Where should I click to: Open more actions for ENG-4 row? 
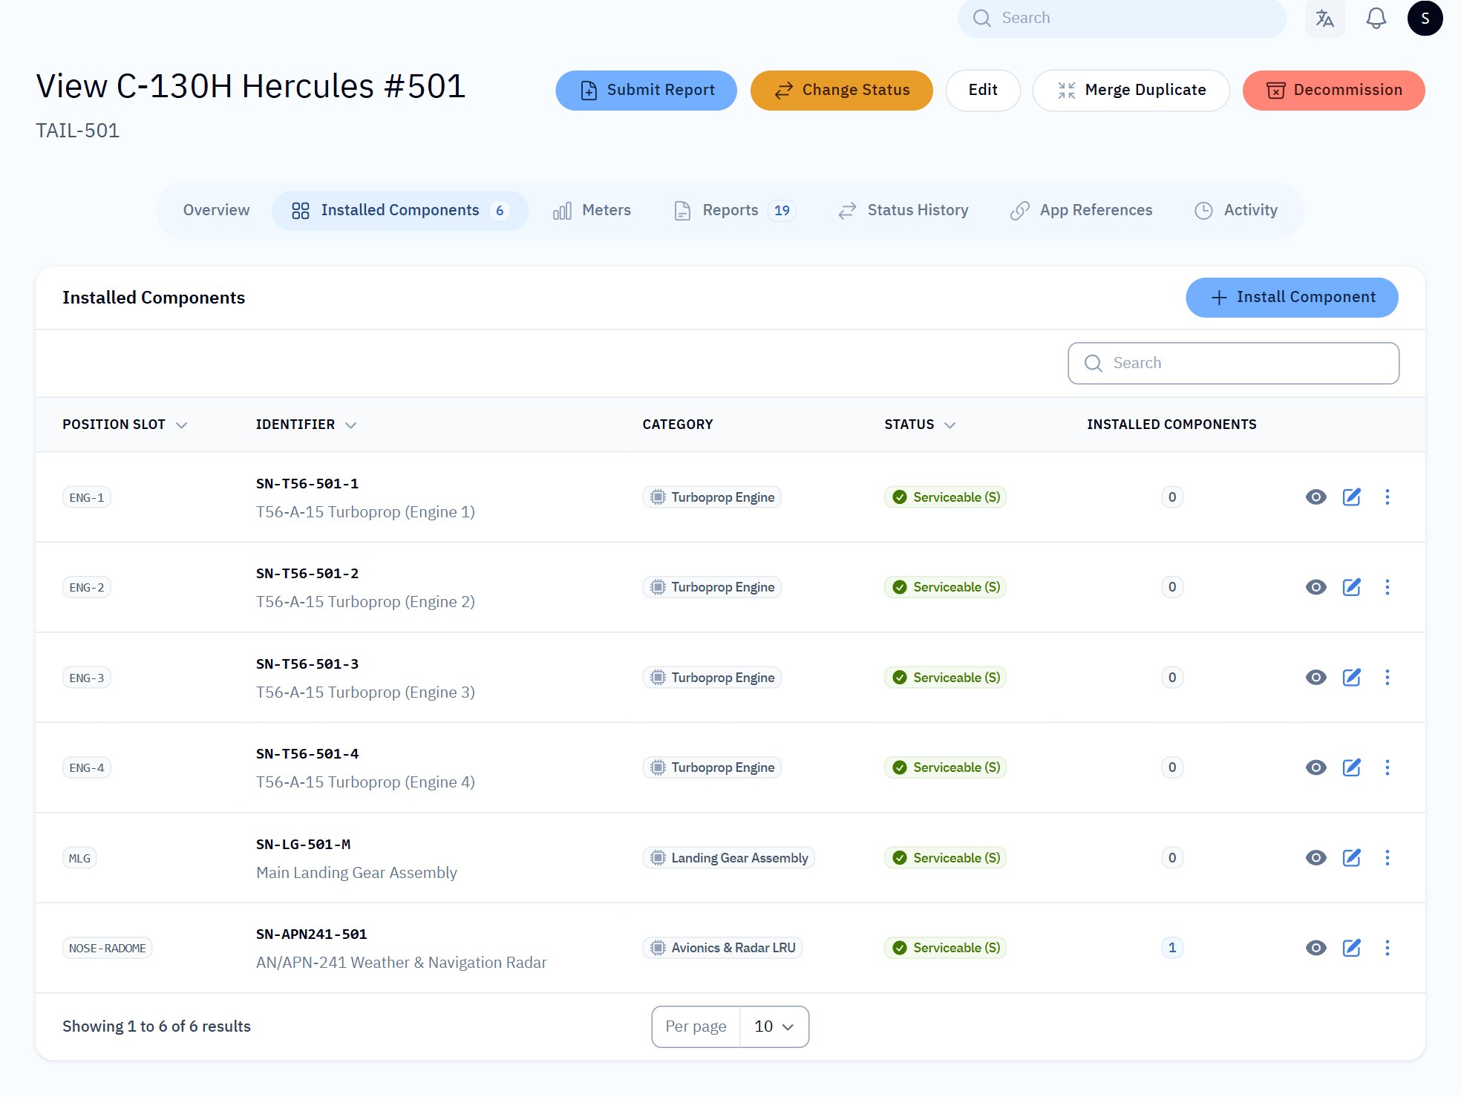tap(1387, 767)
